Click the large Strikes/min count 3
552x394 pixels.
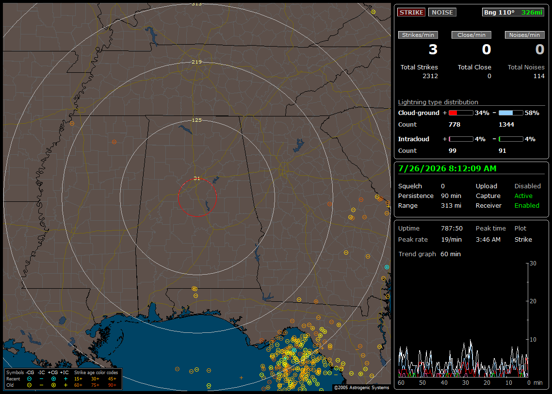(x=433, y=49)
